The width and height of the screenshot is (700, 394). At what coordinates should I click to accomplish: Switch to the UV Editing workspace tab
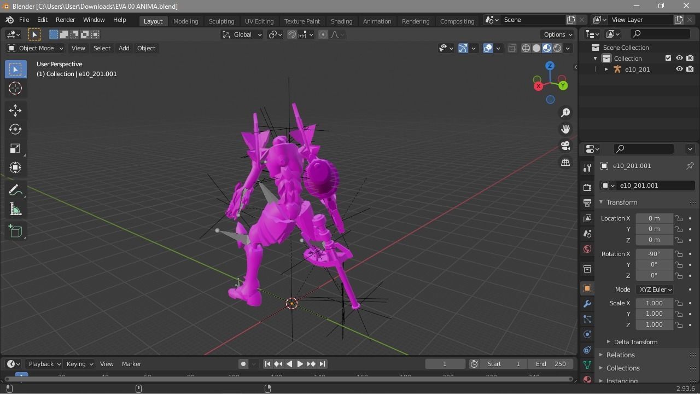click(259, 21)
